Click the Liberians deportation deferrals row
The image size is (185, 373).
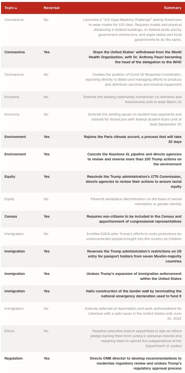coord(92,314)
